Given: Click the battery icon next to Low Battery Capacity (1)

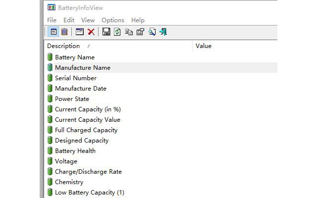Looking at the screenshot, I should tap(50, 193).
